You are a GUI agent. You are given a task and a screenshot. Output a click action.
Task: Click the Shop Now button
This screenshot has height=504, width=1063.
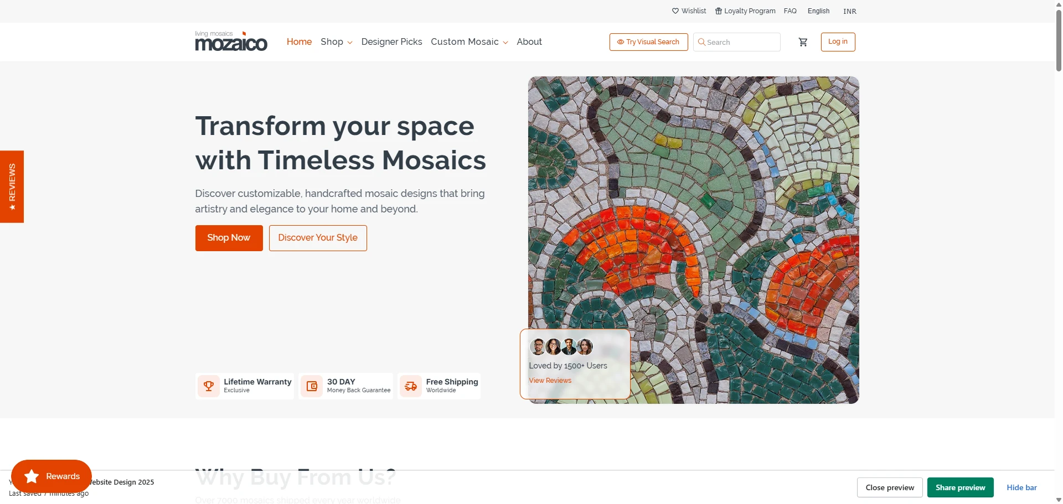[x=229, y=238]
